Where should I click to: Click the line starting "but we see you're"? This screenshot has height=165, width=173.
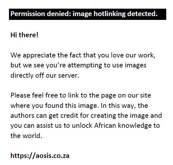[78, 65]
